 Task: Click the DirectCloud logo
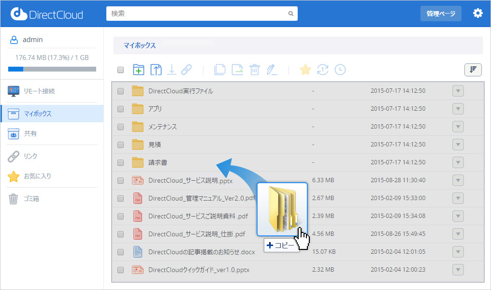[47, 14]
